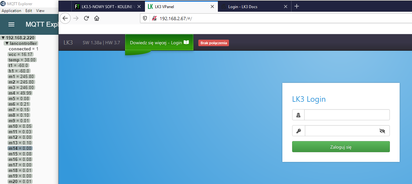
Task: Go to the browser home page
Action: [97, 18]
